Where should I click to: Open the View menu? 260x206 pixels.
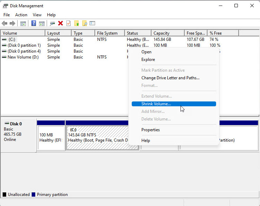point(37,15)
